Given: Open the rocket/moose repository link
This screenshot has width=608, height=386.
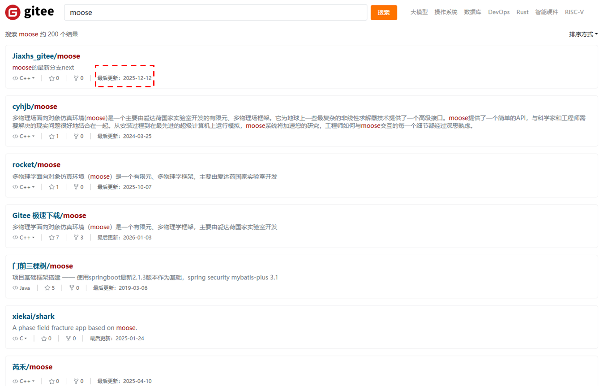Looking at the screenshot, I should pos(36,164).
